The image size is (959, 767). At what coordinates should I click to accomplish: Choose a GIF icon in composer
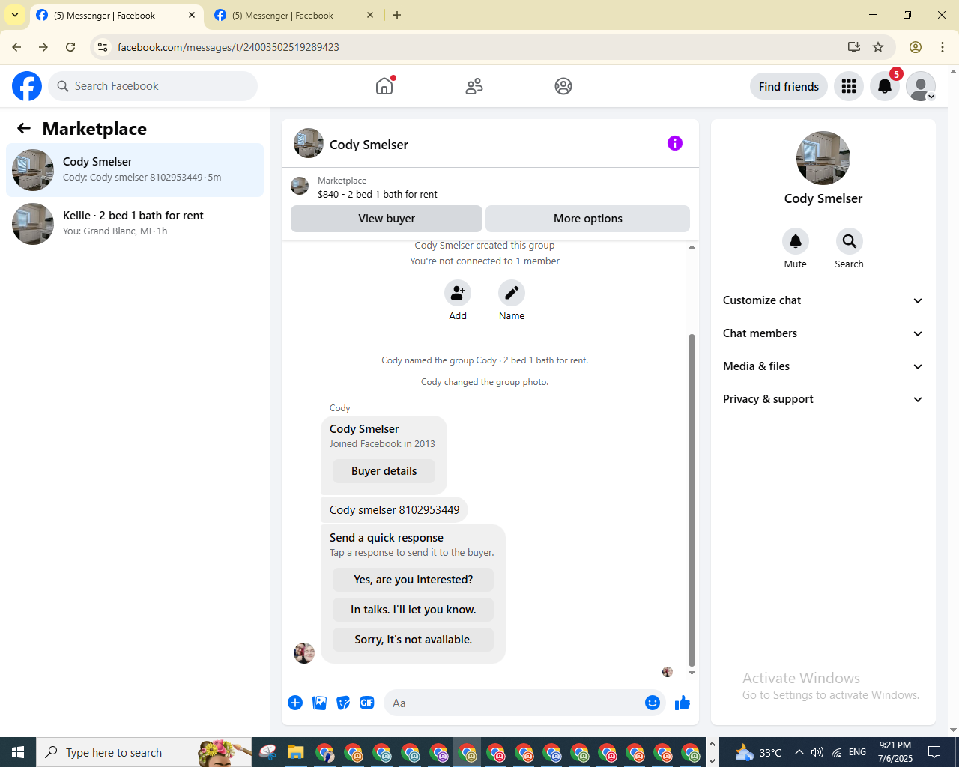point(367,703)
